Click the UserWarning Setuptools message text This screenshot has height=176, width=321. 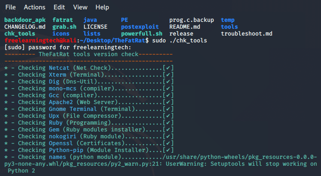[x=242, y=164]
